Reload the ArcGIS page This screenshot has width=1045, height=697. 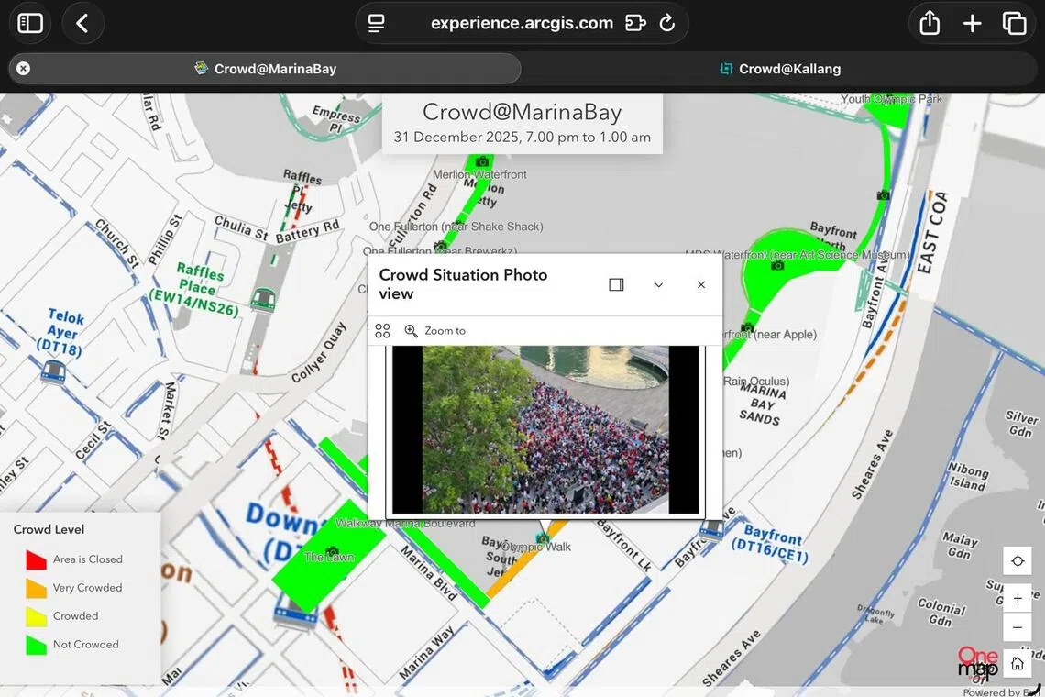pos(667,23)
